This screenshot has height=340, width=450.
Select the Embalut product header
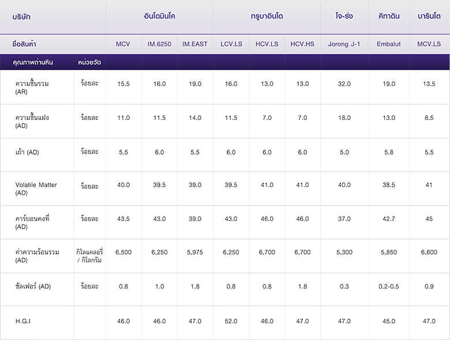[389, 44]
